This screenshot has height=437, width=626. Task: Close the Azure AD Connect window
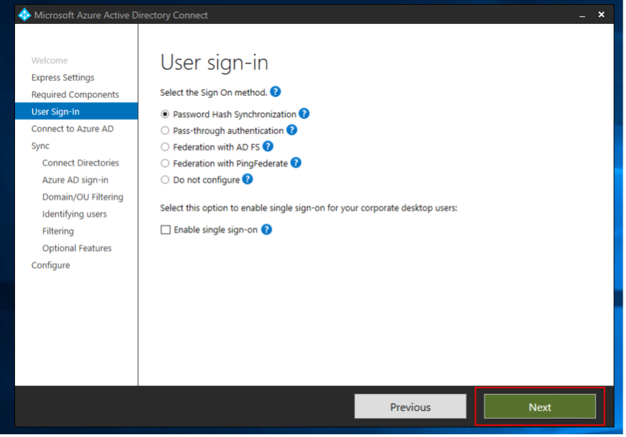pos(602,15)
